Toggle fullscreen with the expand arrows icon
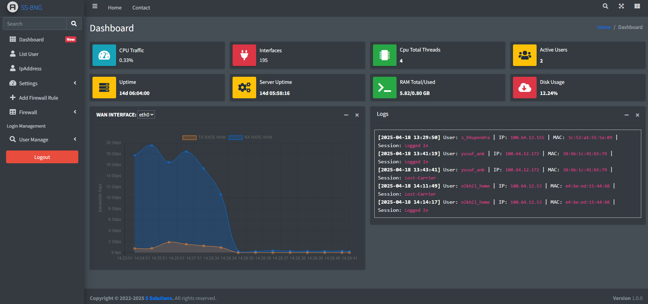This screenshot has width=648, height=304. point(621,6)
